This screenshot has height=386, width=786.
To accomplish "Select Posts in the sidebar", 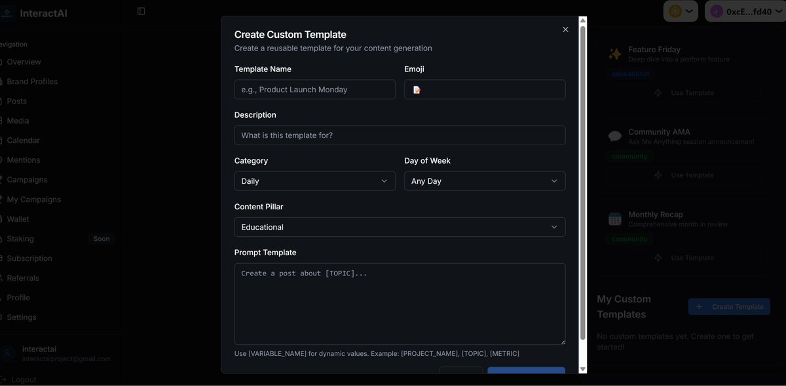I will [16, 101].
